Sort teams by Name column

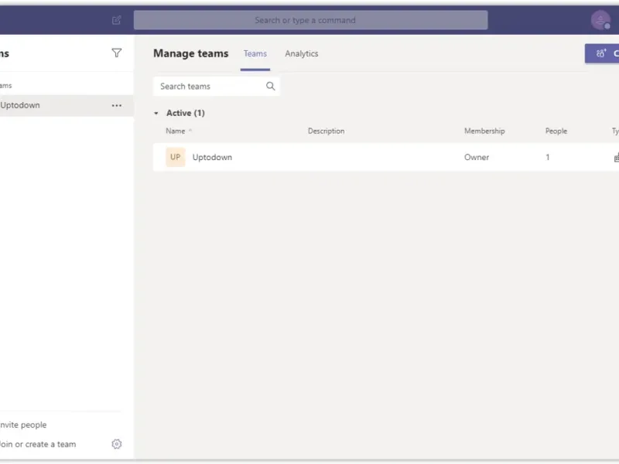pyautogui.click(x=176, y=131)
